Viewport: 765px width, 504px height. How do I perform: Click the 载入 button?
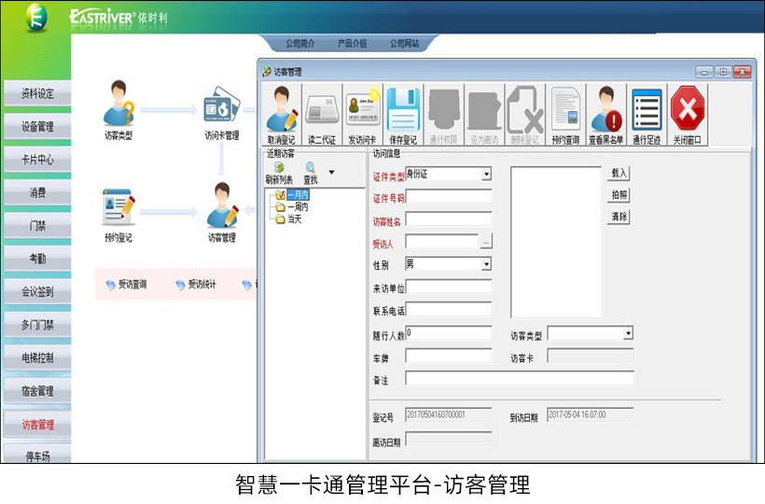[619, 173]
